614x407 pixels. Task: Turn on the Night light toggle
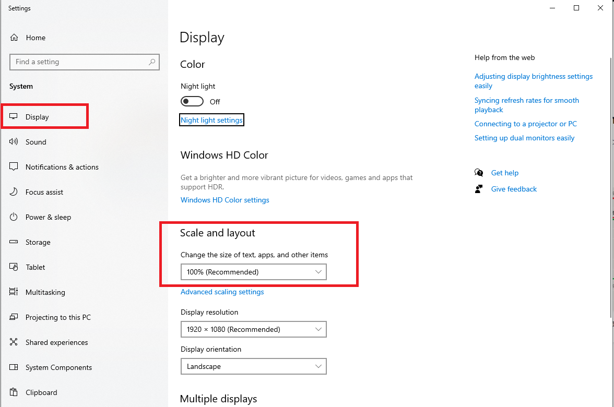tap(192, 101)
